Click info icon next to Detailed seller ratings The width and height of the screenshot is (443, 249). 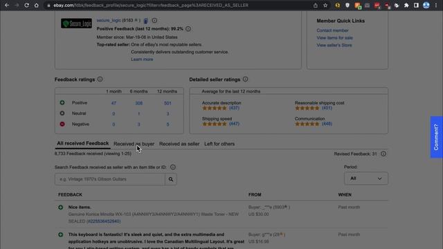pyautogui.click(x=245, y=80)
